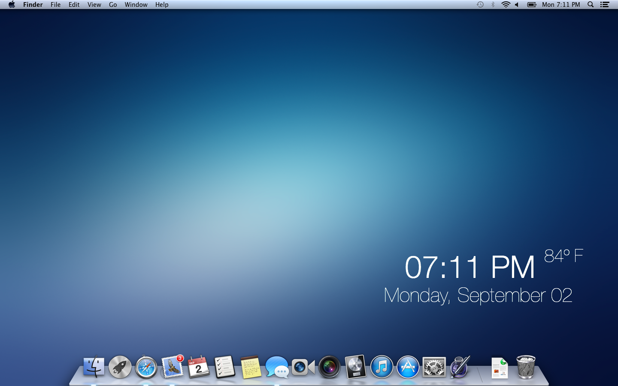
Task: Open the Edit menu
Action: [74, 5]
